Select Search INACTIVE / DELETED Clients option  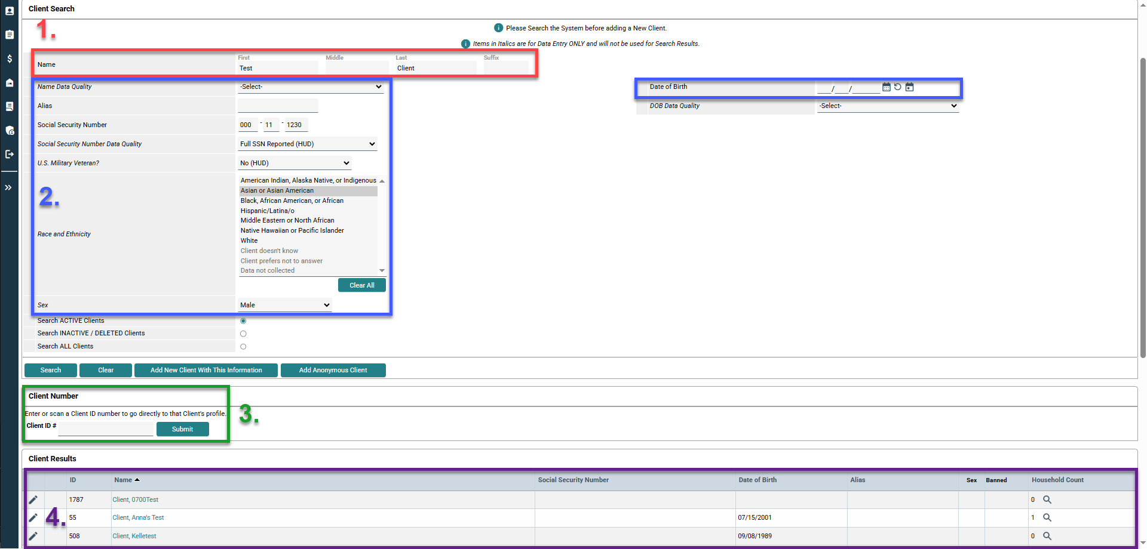pos(243,334)
